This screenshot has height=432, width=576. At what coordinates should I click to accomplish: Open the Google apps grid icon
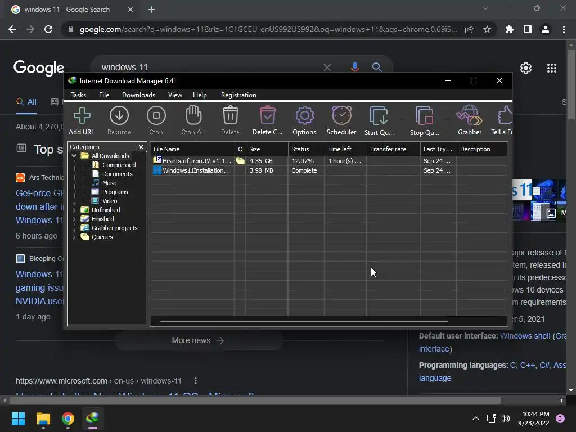(x=552, y=68)
